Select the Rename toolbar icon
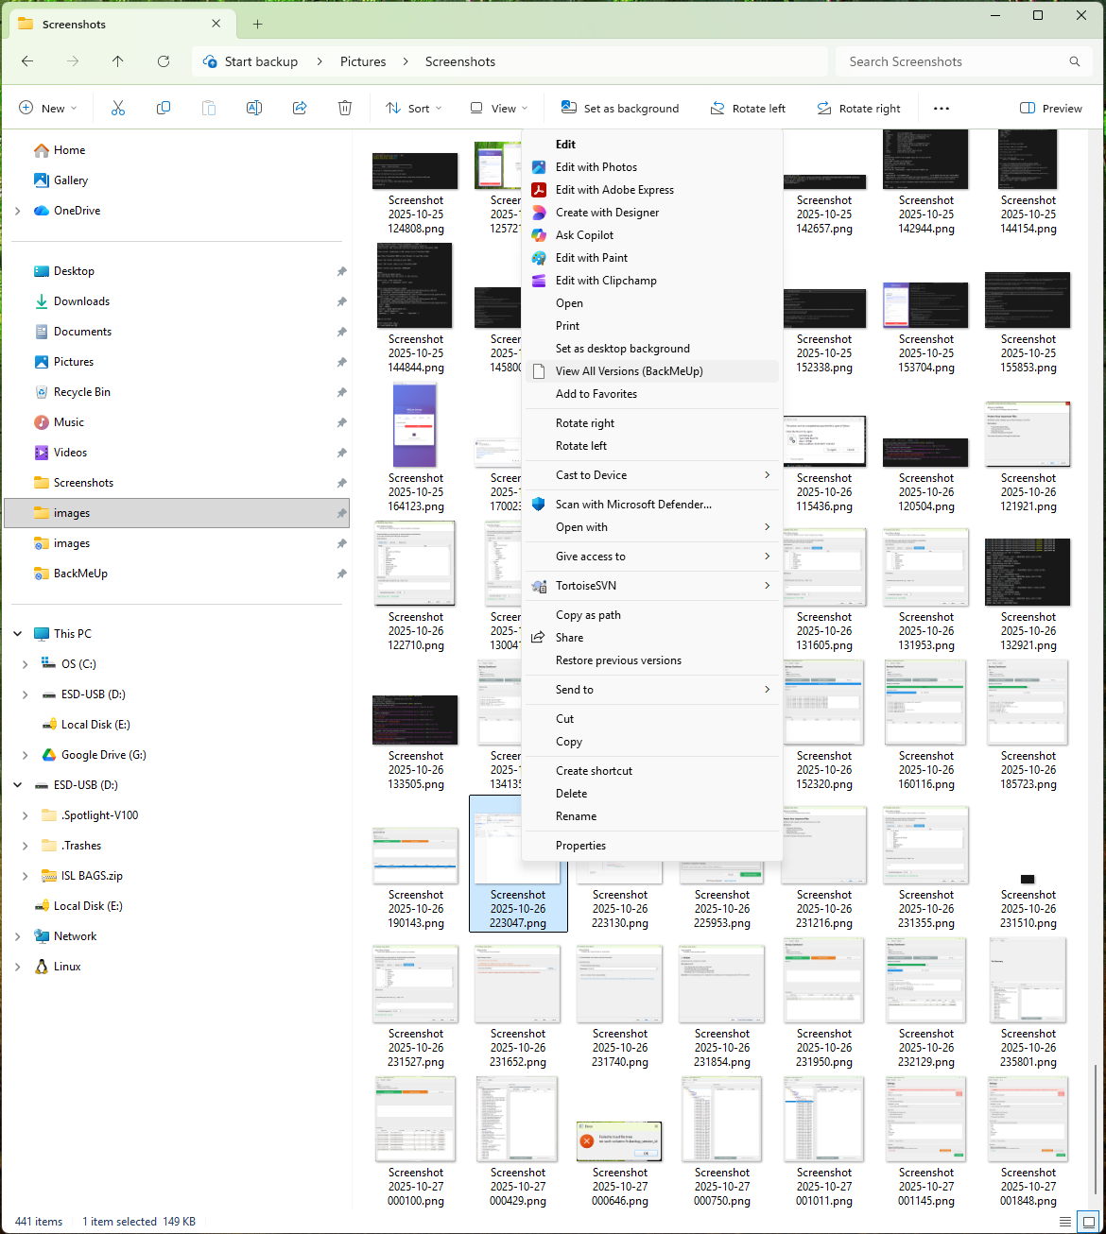Viewport: 1106px width, 1234px height. coord(253,107)
